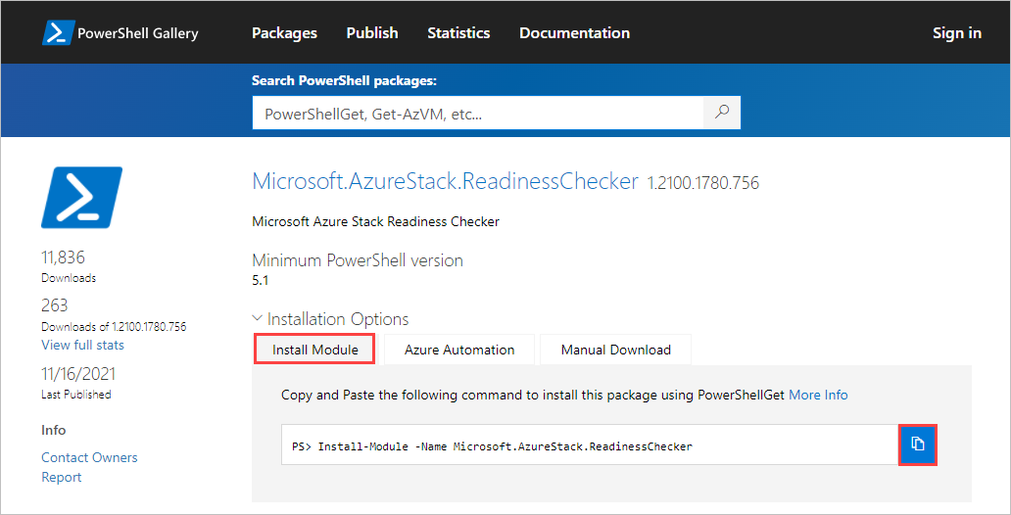Open the Manual Download tab
This screenshot has width=1011, height=515.
click(x=615, y=350)
